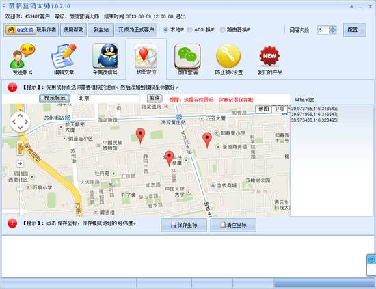Click the 联系作者 contact author label

tap(46, 29)
